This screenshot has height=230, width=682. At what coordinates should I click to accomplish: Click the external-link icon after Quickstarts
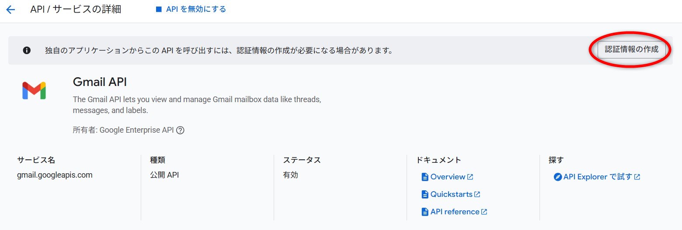pos(477,194)
